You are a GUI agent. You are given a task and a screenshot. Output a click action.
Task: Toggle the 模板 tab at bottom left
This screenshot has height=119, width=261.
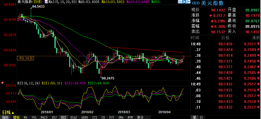tap(16, 117)
